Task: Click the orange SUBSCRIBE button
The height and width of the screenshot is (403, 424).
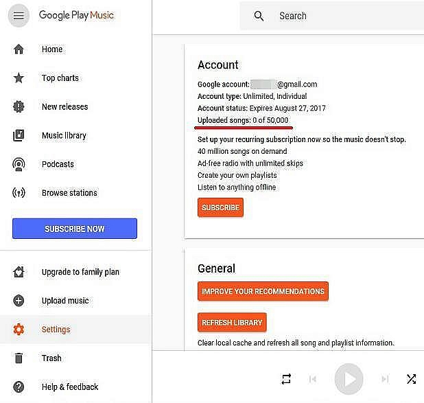Action: pyautogui.click(x=220, y=207)
